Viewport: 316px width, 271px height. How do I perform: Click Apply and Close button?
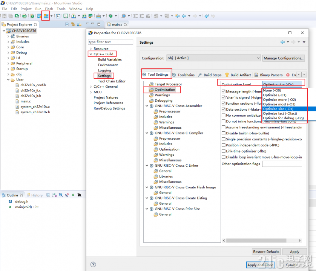(x=260, y=265)
